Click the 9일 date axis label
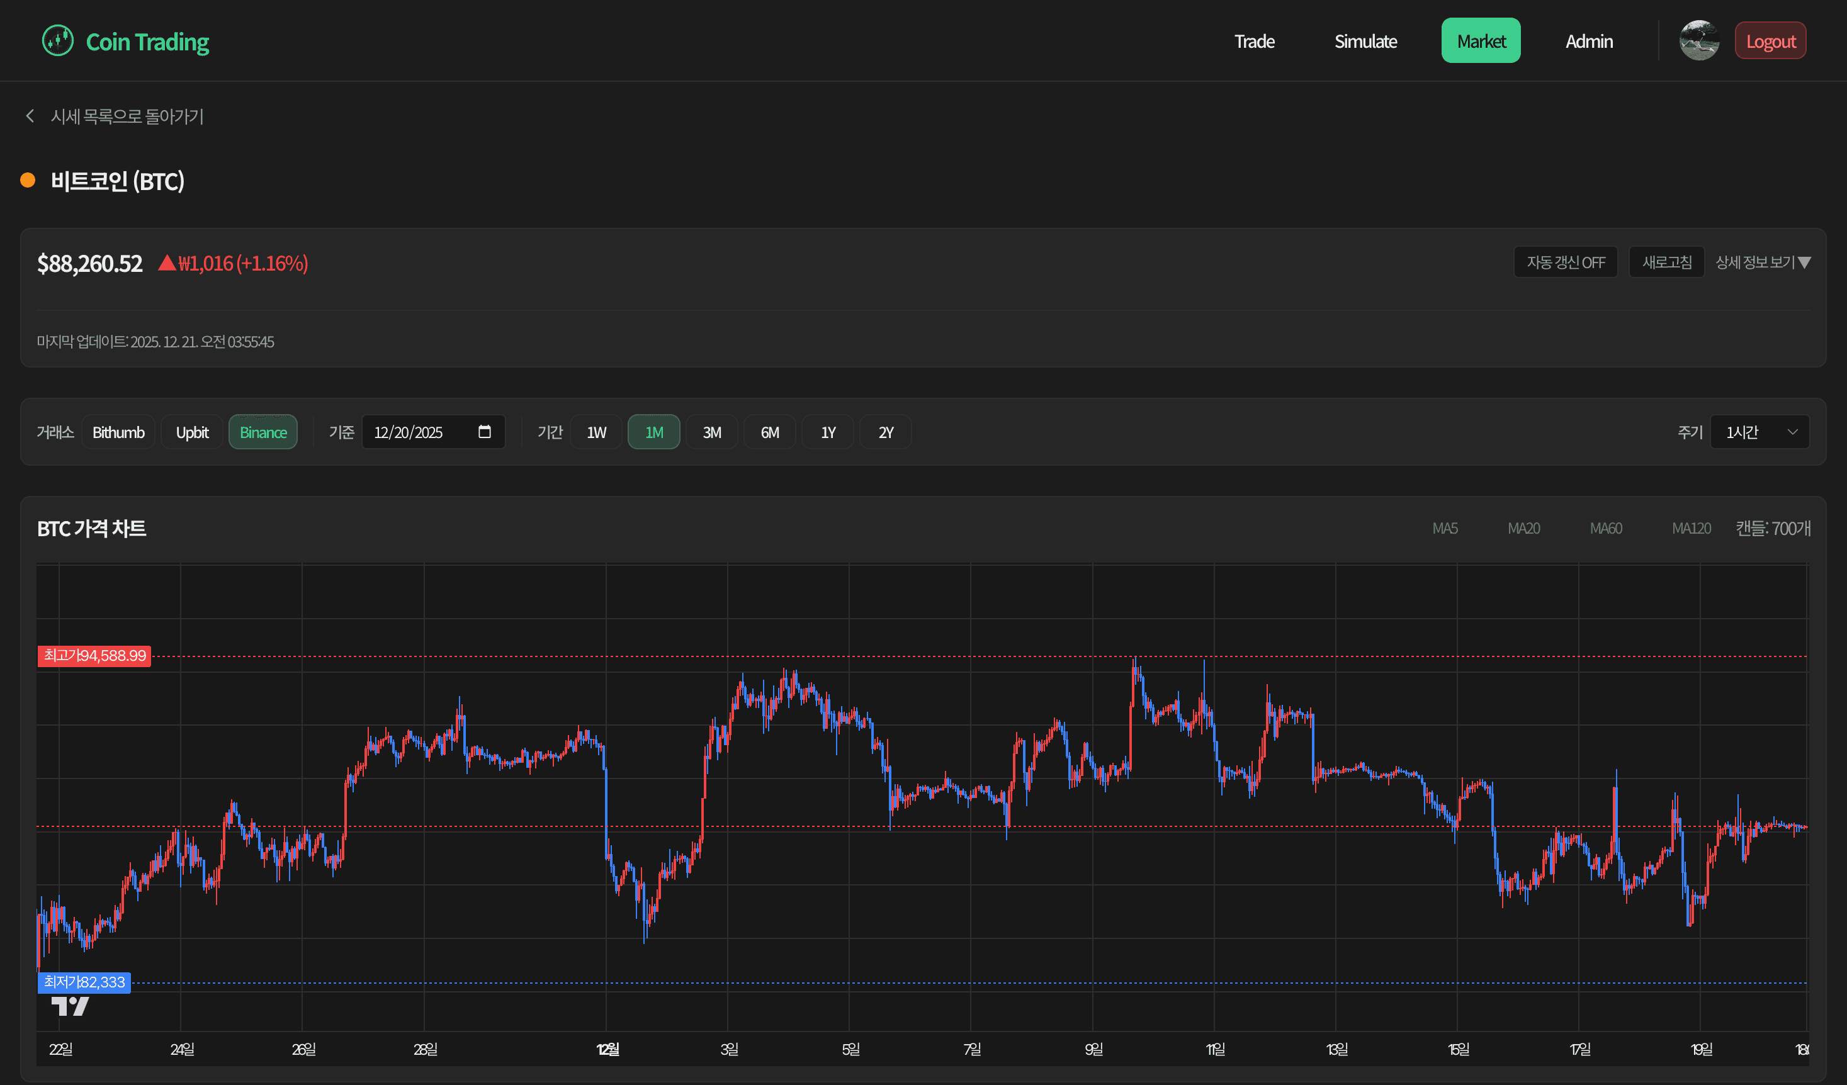Viewport: 1847px width, 1085px height. [x=1093, y=1049]
